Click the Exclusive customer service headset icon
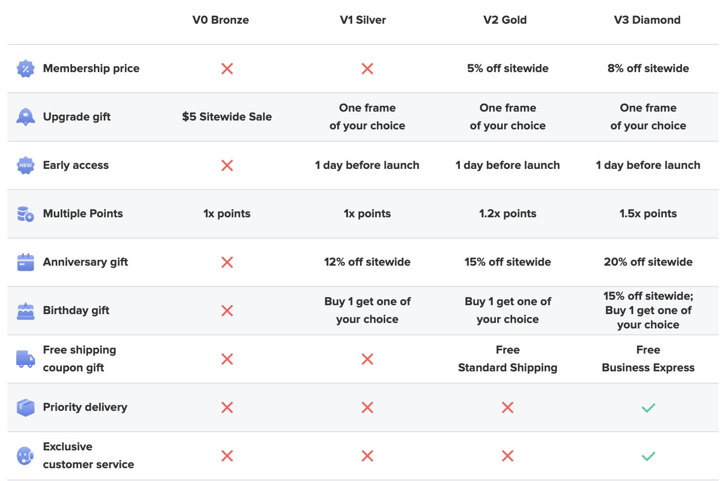 26,456
